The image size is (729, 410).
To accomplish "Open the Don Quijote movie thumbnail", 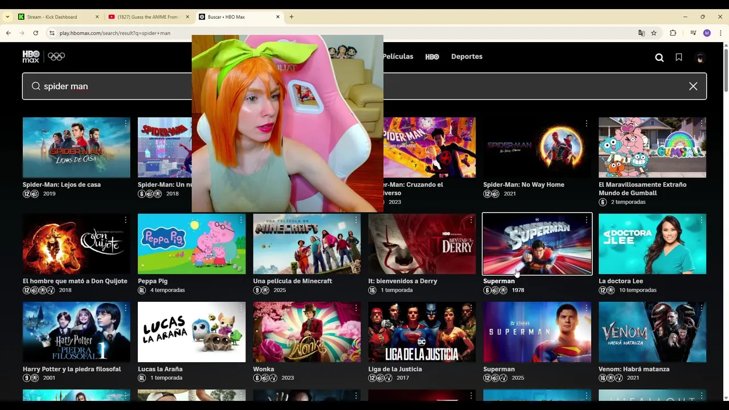I will pyautogui.click(x=76, y=244).
